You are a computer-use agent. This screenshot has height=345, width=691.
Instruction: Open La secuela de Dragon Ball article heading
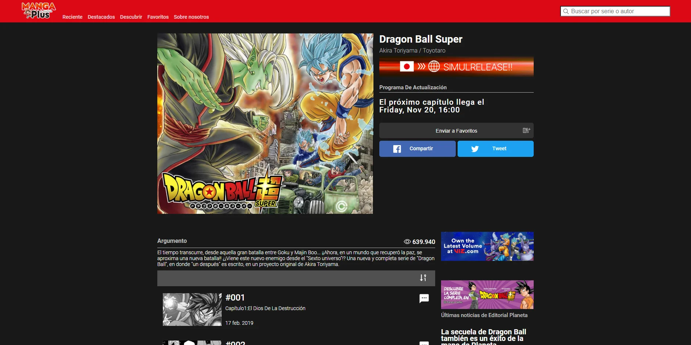click(483, 337)
